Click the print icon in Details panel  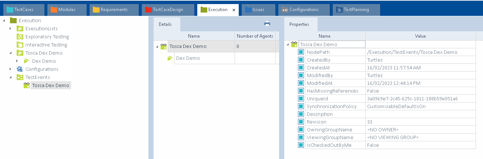tap(267, 24)
